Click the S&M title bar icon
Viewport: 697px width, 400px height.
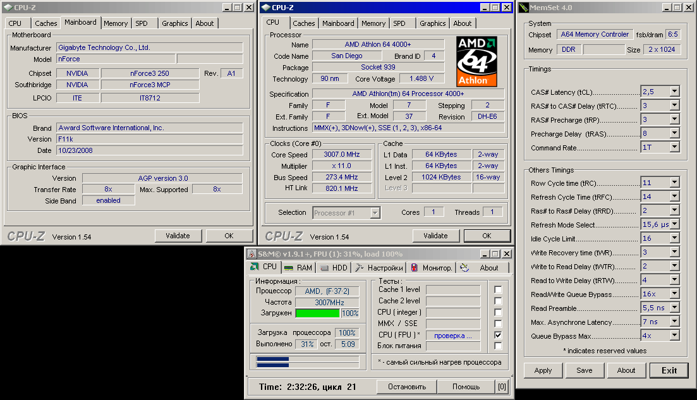pyautogui.click(x=252, y=254)
